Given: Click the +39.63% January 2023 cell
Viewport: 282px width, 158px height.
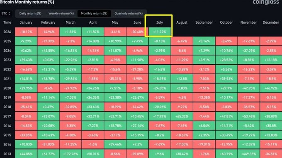Looking at the screenshot, I should [26, 60].
